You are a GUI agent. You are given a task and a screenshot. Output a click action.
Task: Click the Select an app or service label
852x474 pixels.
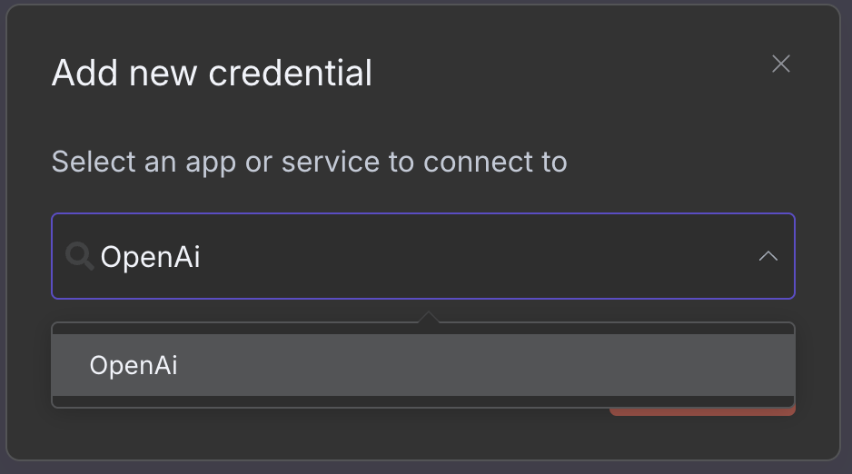point(309,162)
